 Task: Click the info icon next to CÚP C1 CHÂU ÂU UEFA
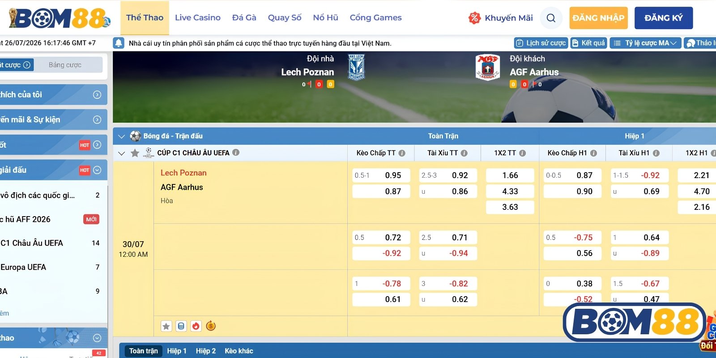[236, 153]
